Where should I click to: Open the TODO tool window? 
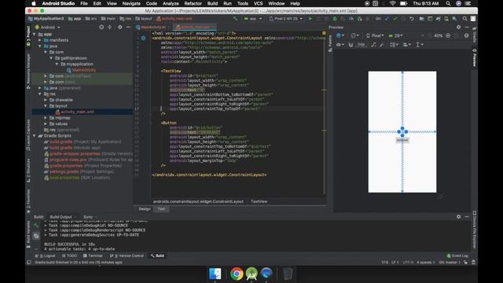[x=70, y=255]
